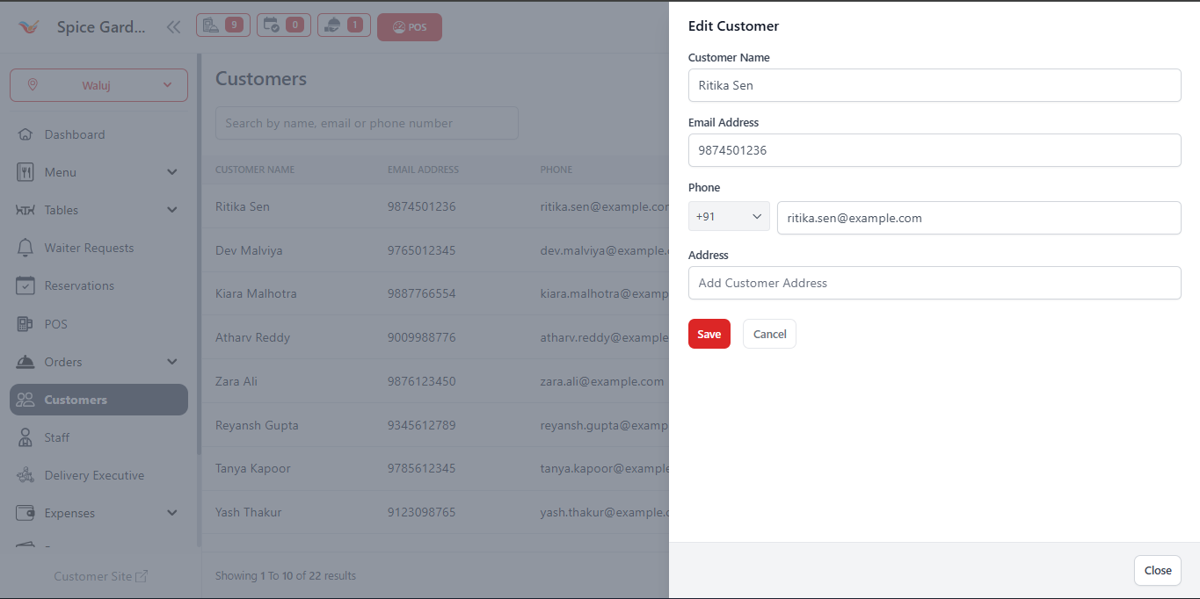Save the edited customer details

pyautogui.click(x=709, y=334)
